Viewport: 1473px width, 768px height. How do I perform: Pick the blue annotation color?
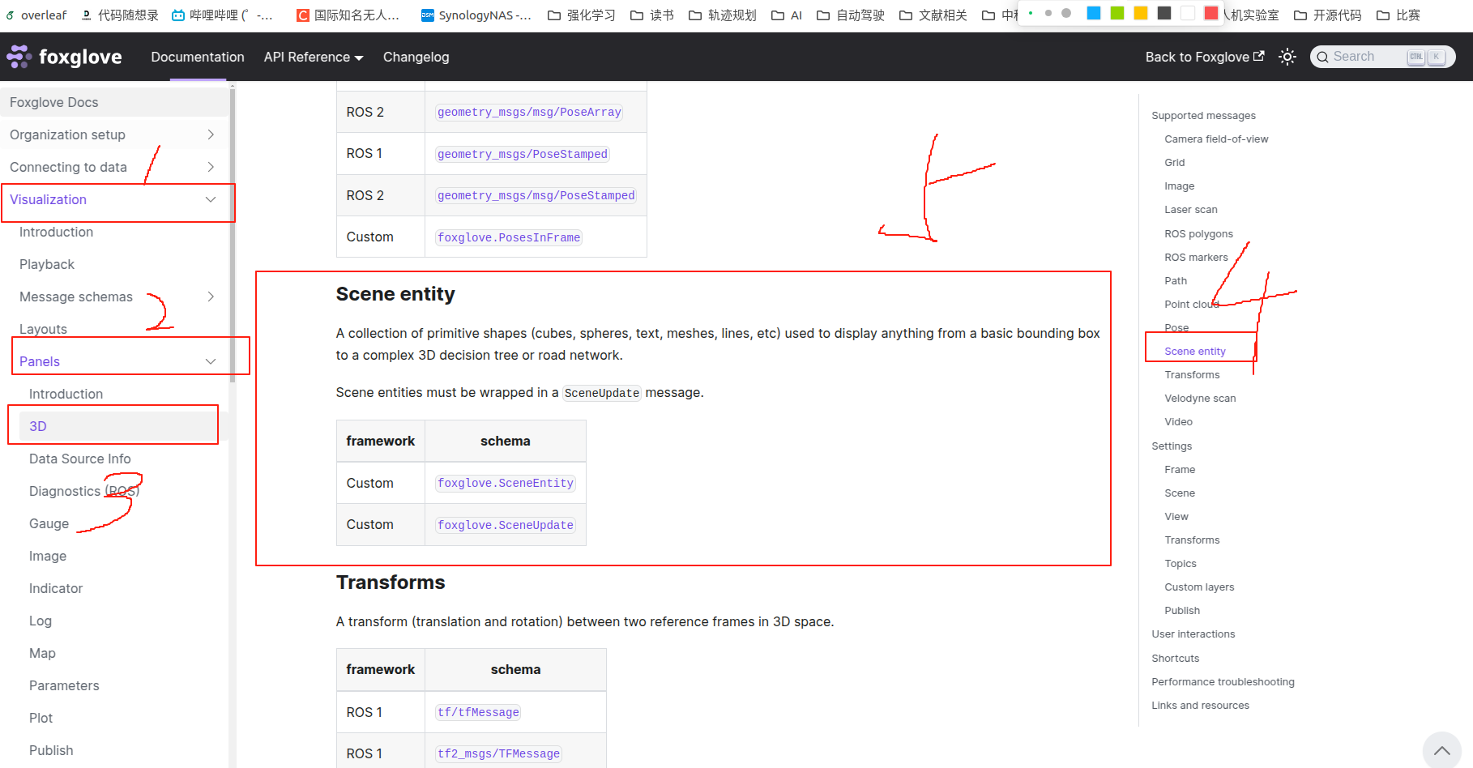[1094, 13]
